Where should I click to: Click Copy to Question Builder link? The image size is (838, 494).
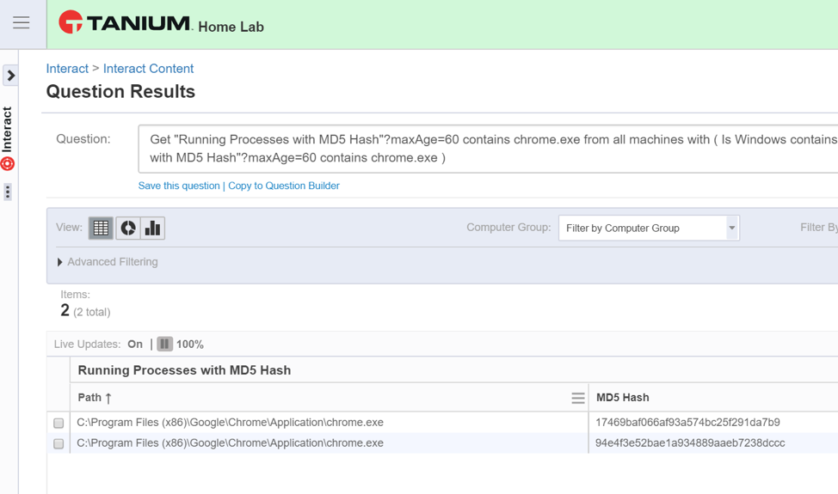point(284,186)
